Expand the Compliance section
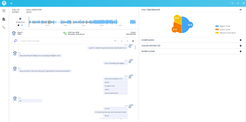The width and height of the screenshot is (246, 122). (241, 40)
